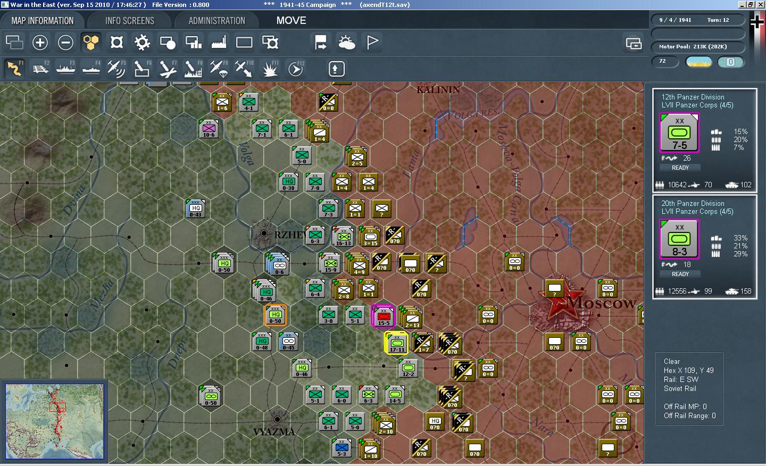Click the flag with arrow icon
This screenshot has width=766, height=466.
[x=321, y=43]
